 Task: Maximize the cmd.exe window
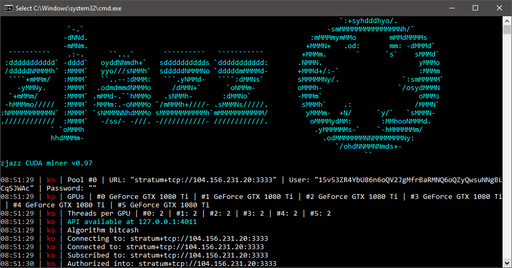pos(475,8)
